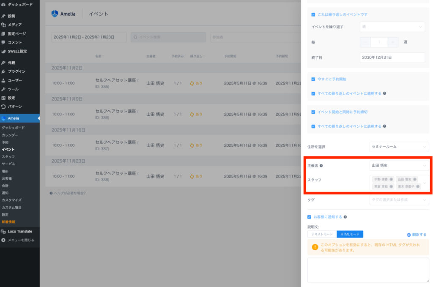Click the 翻訳する link
This screenshot has width=433, height=287.
[419, 235]
